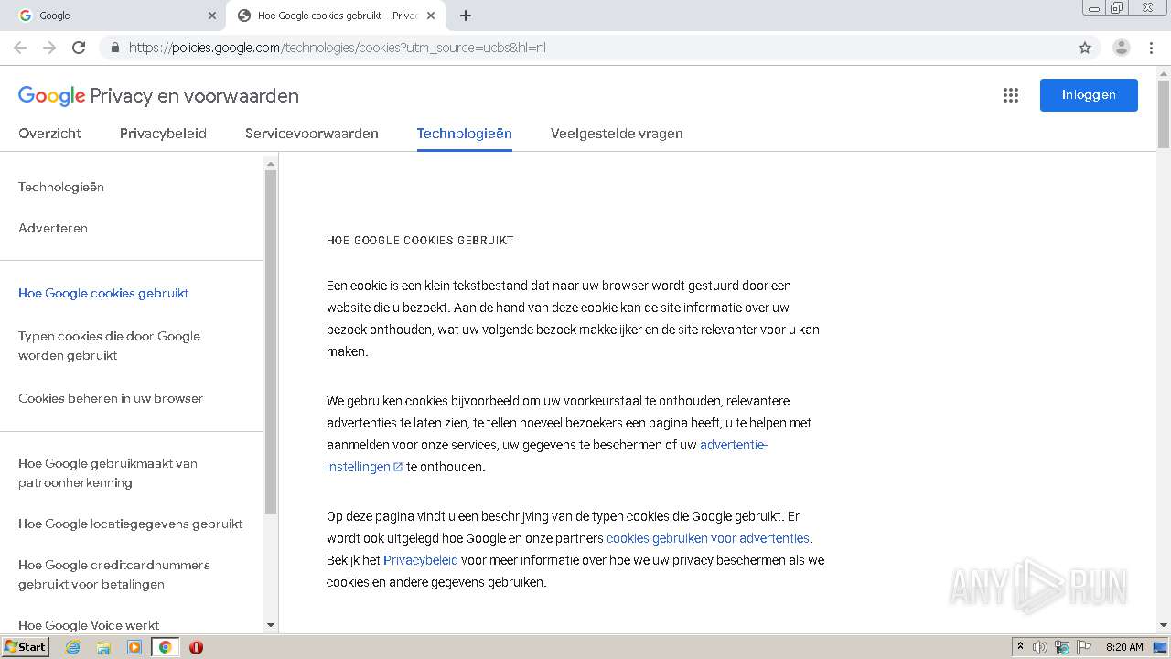
Task: Open Internet Explorer from taskbar
Action: 72,647
